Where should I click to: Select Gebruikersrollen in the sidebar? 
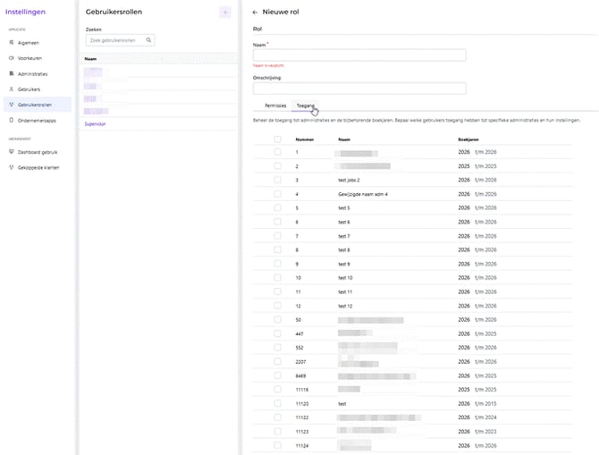click(x=38, y=105)
